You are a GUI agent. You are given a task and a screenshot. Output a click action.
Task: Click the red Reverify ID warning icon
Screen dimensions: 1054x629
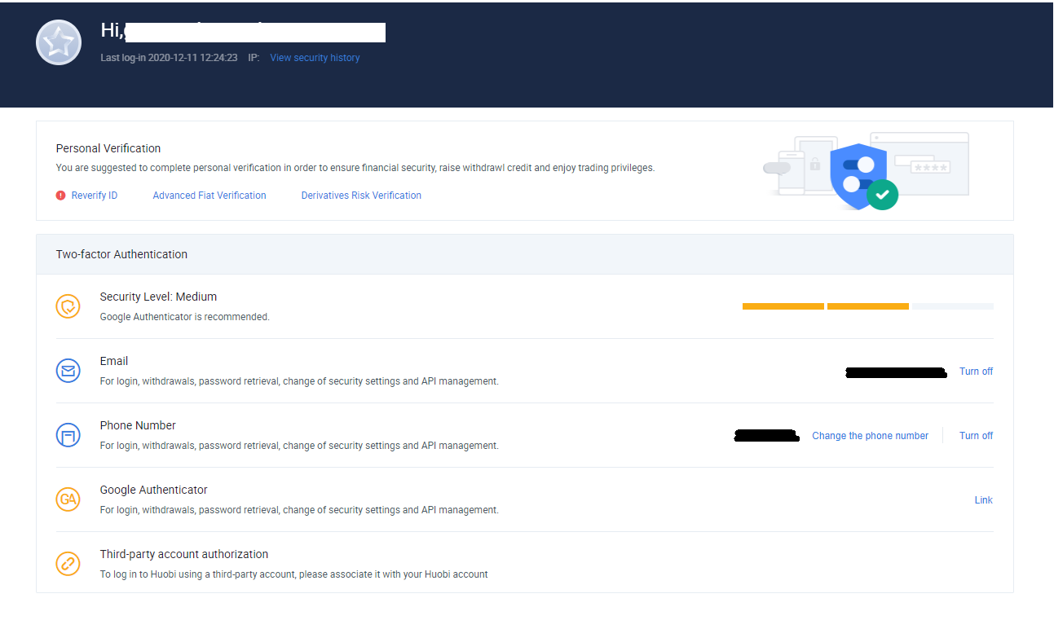pyautogui.click(x=60, y=196)
